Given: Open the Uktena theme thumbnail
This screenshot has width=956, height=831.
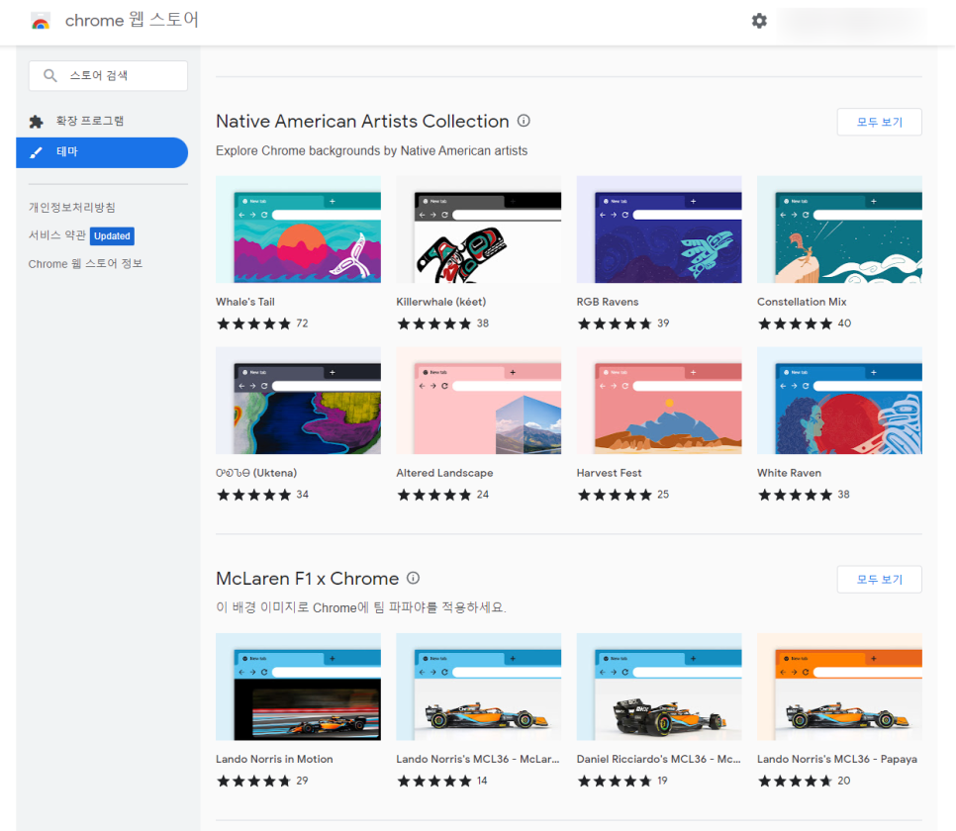Looking at the screenshot, I should (x=298, y=401).
